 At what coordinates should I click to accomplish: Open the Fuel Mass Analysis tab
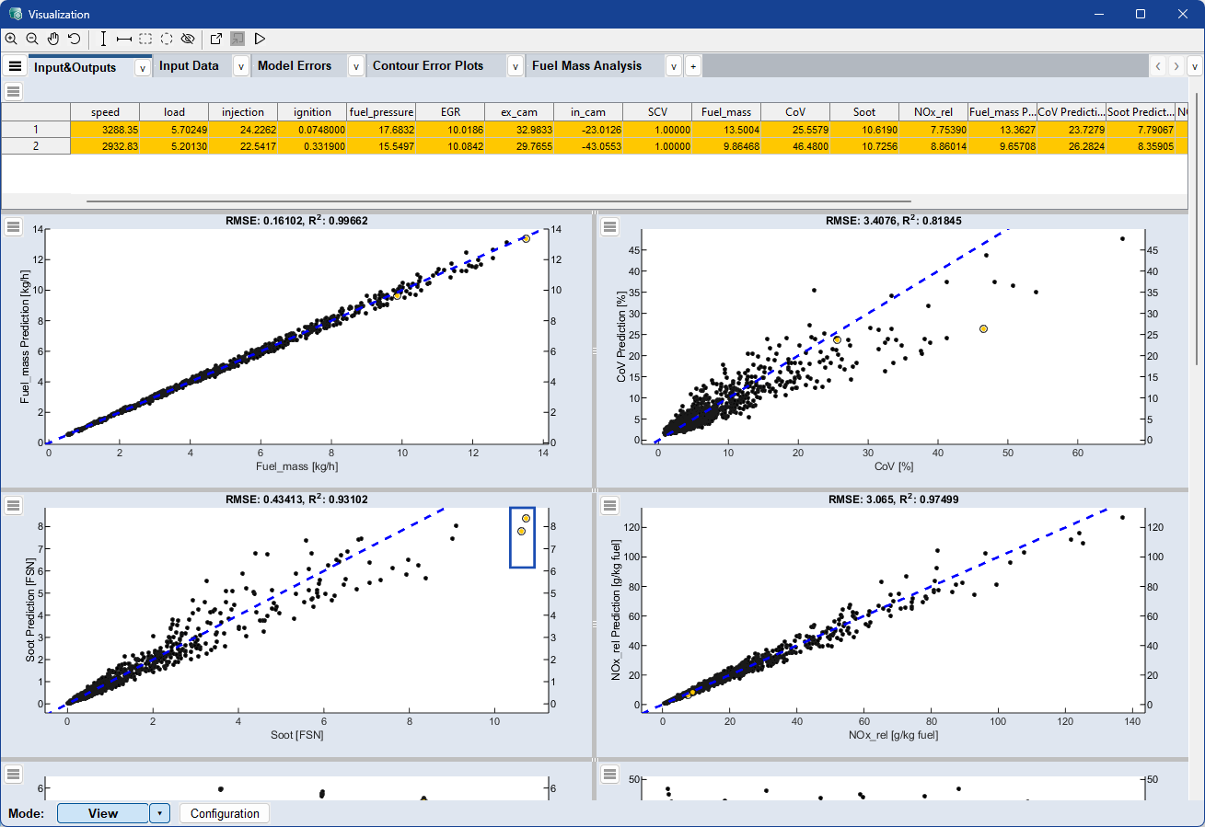pos(586,66)
